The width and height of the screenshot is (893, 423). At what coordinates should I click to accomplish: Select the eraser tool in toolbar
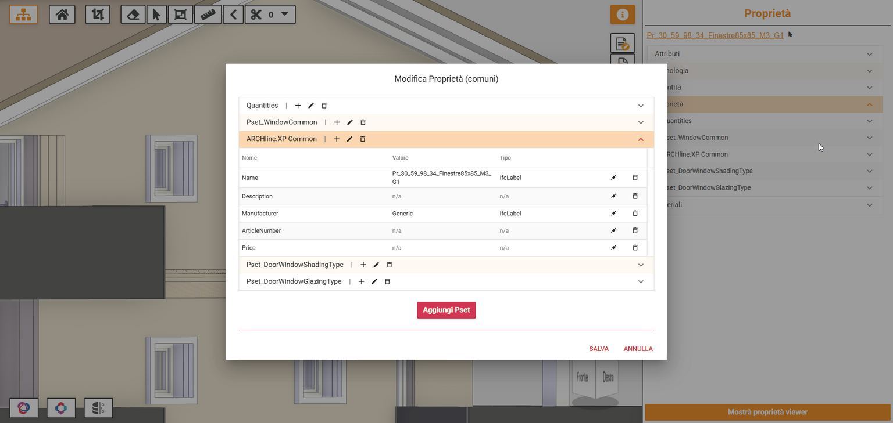(x=133, y=15)
